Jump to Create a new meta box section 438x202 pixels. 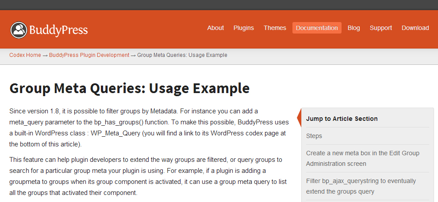(x=362, y=158)
